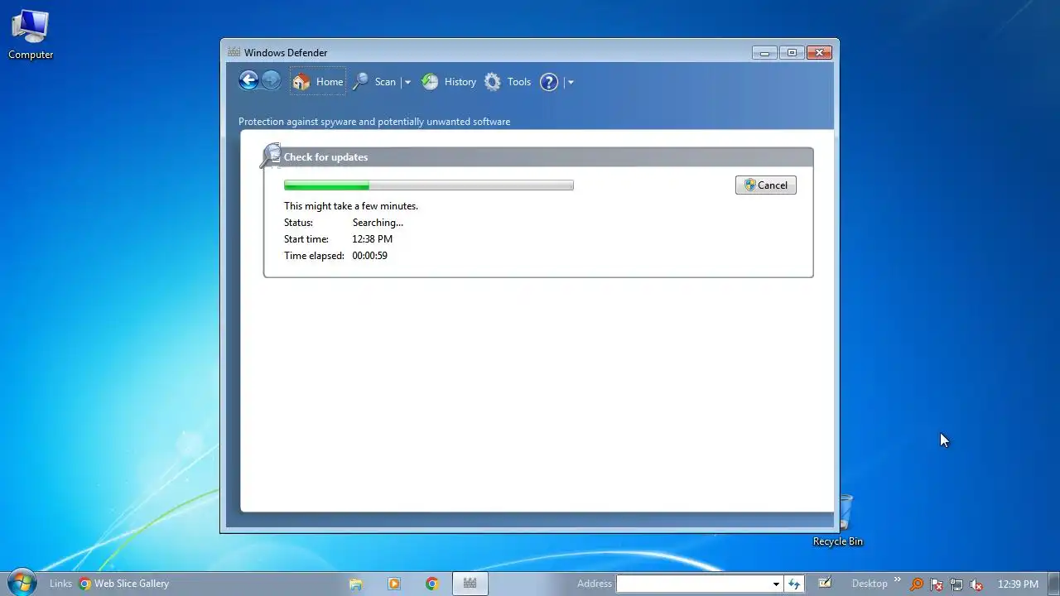This screenshot has width=1060, height=596.
Task: Click the Desktop toolbar label
Action: tap(870, 584)
